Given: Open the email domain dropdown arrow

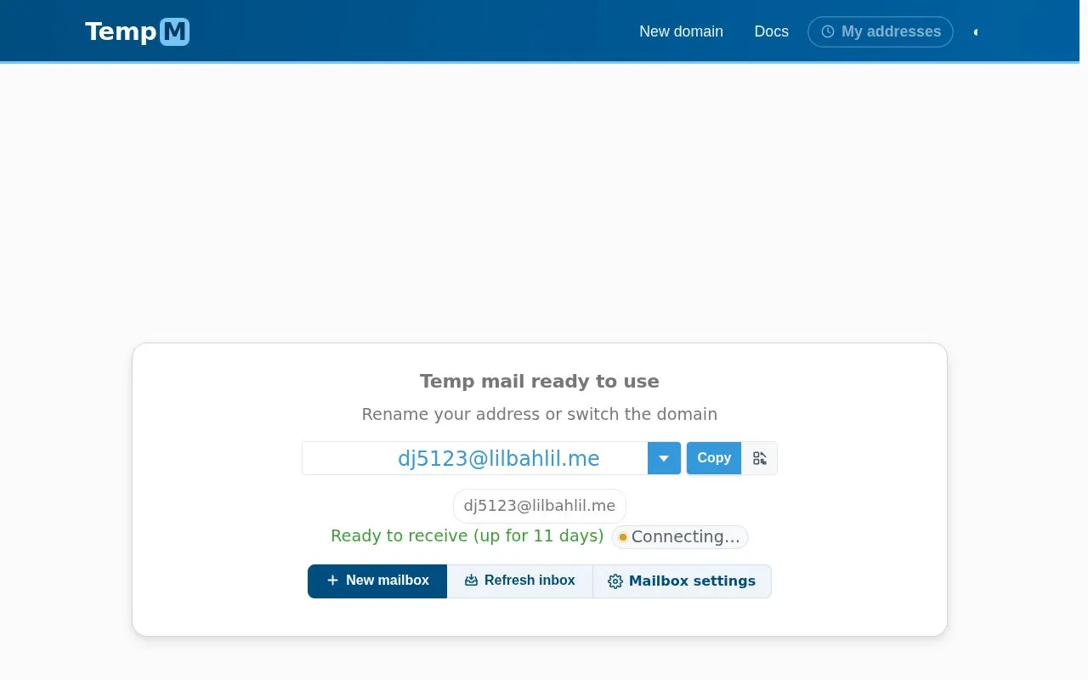Looking at the screenshot, I should pyautogui.click(x=664, y=458).
